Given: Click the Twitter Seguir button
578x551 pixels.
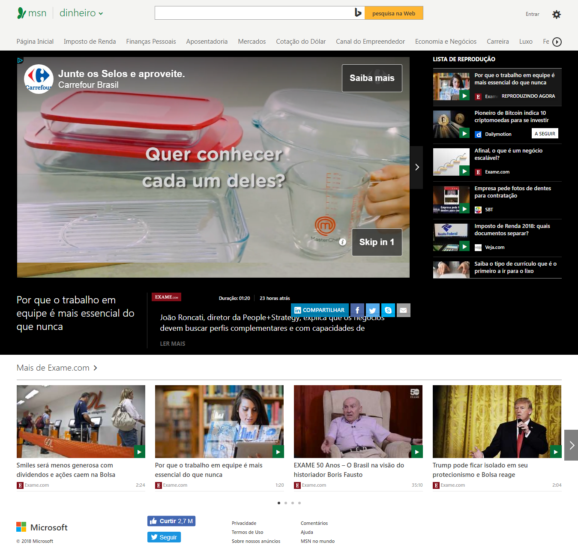Looking at the screenshot, I should tap(164, 537).
